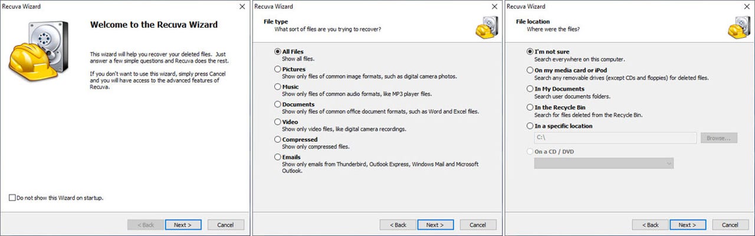Click 'Show only emails from Thunderbird' description
Screen dimensions: 755x236
tap(380, 168)
